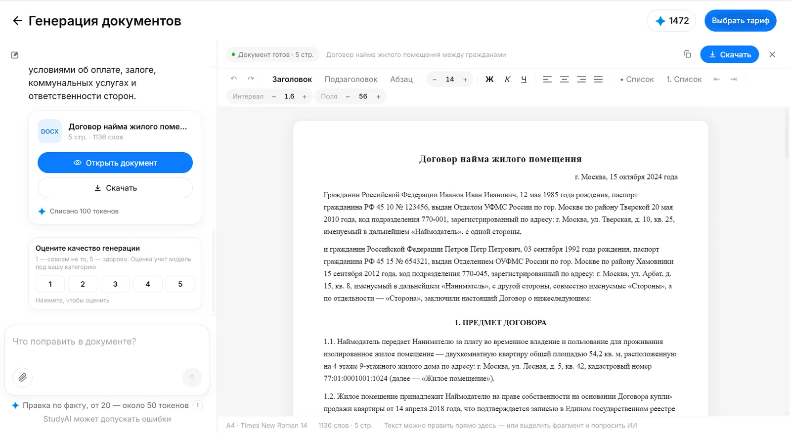Insert a numbered 1. Список
This screenshot has width=791, height=433.
(x=684, y=79)
